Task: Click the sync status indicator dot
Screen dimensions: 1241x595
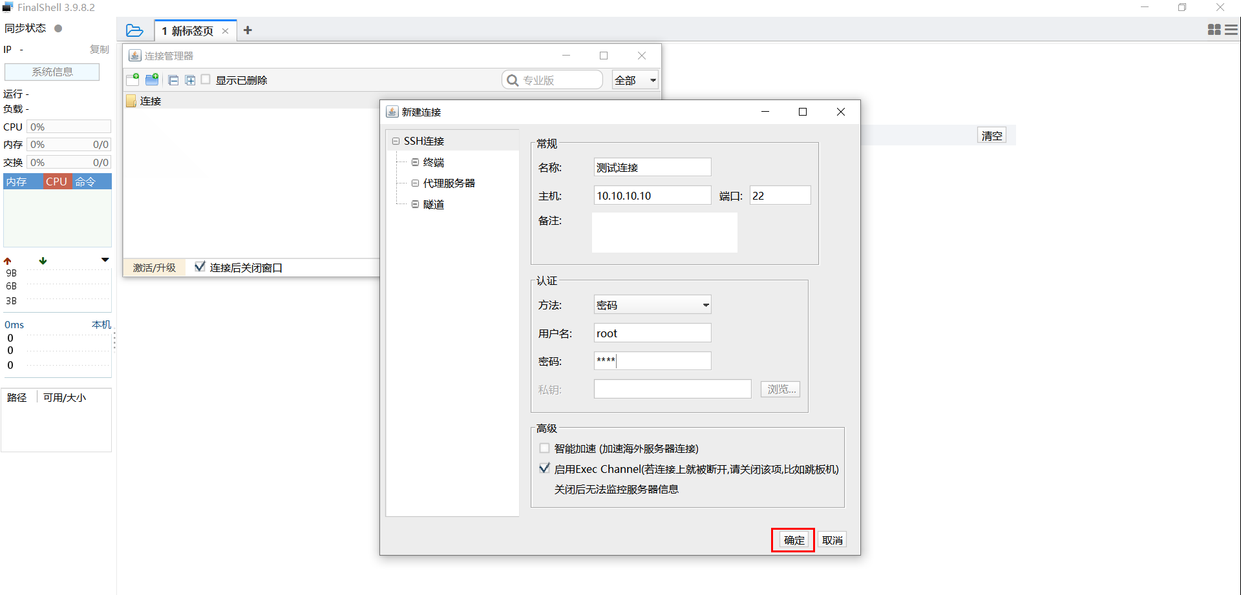Action: (x=58, y=28)
